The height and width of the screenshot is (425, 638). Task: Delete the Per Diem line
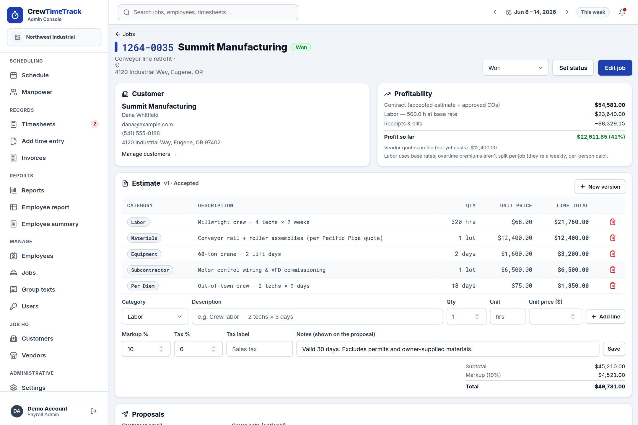pos(613,286)
